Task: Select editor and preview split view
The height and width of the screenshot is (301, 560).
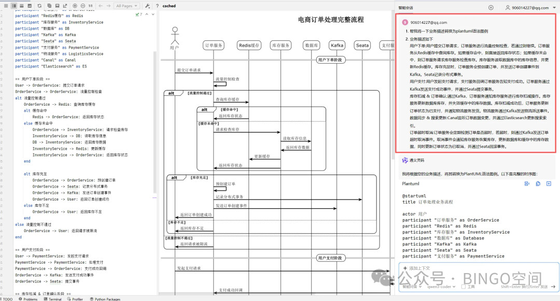Action: click(x=14, y=6)
